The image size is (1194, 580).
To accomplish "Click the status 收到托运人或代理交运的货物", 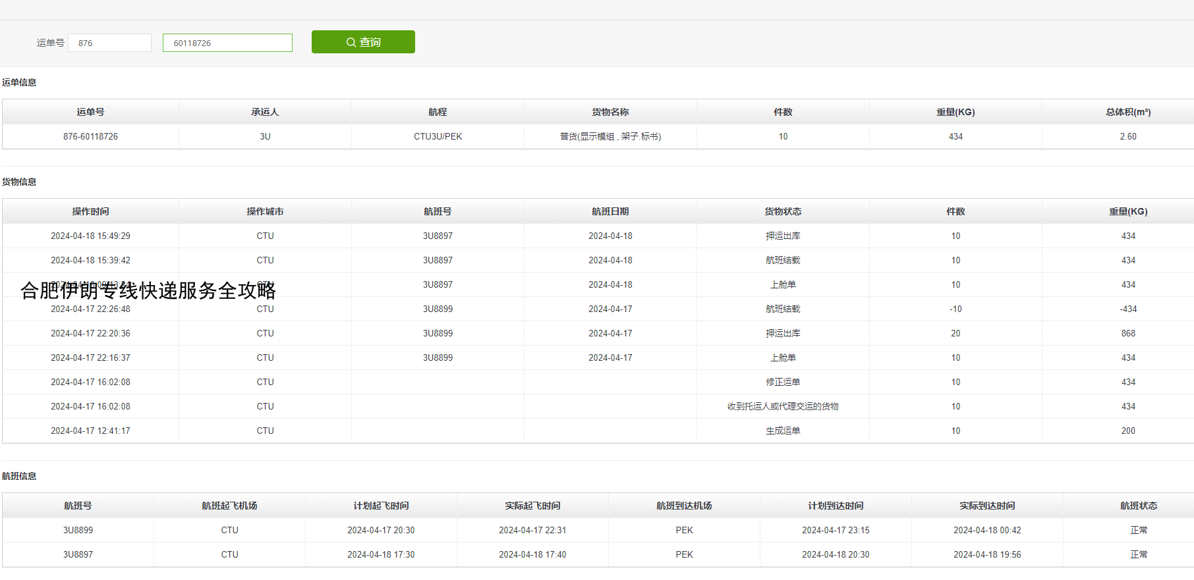I will (x=783, y=406).
